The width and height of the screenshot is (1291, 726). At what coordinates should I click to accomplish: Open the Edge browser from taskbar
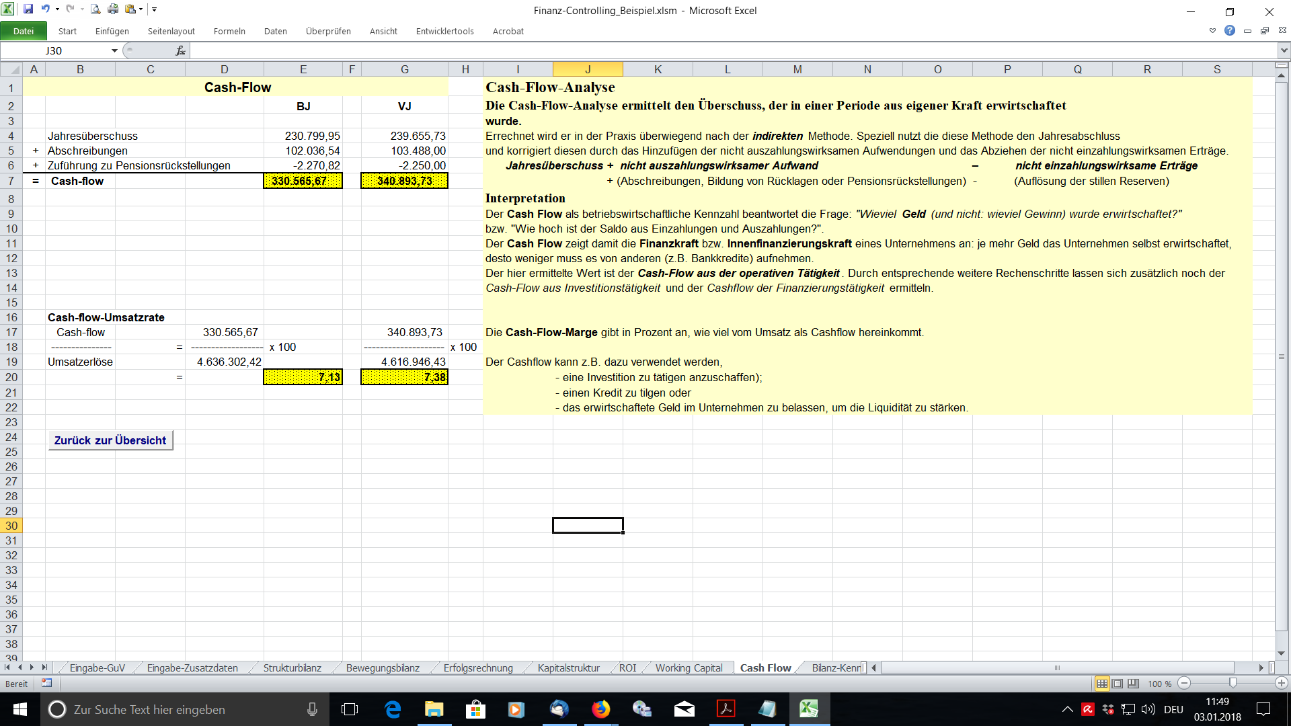393,709
